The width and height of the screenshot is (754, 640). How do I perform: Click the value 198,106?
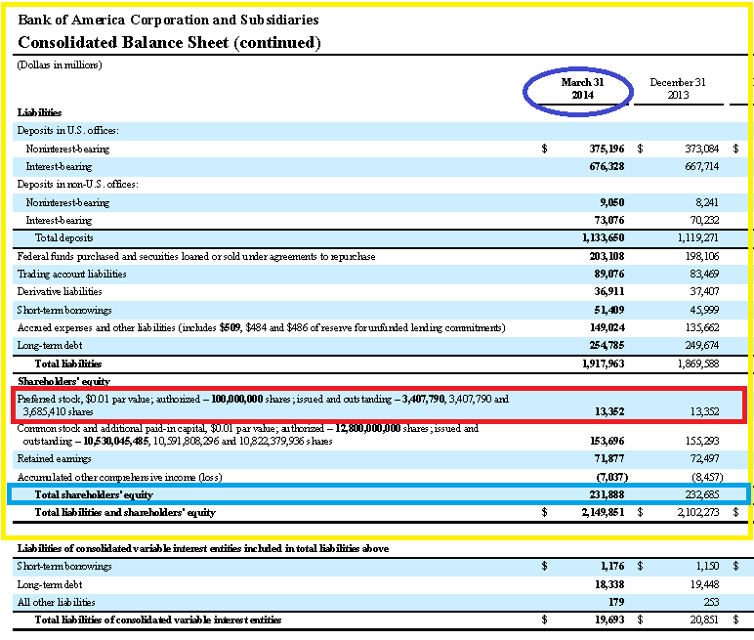(701, 256)
